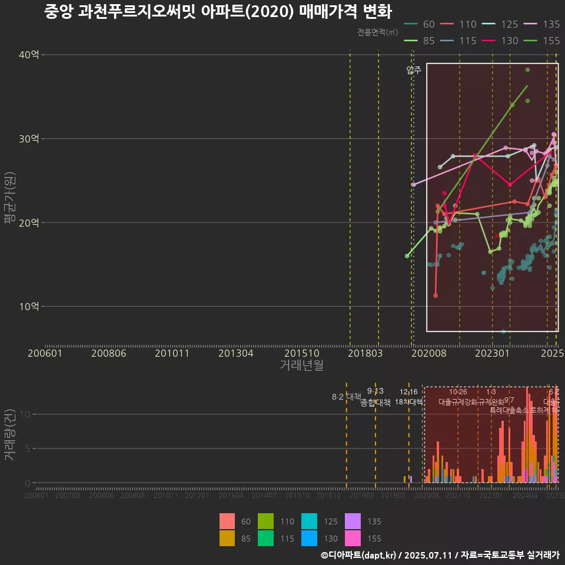
Task: Click the 1·3 규제완화 policy marker
Action: 491,397
